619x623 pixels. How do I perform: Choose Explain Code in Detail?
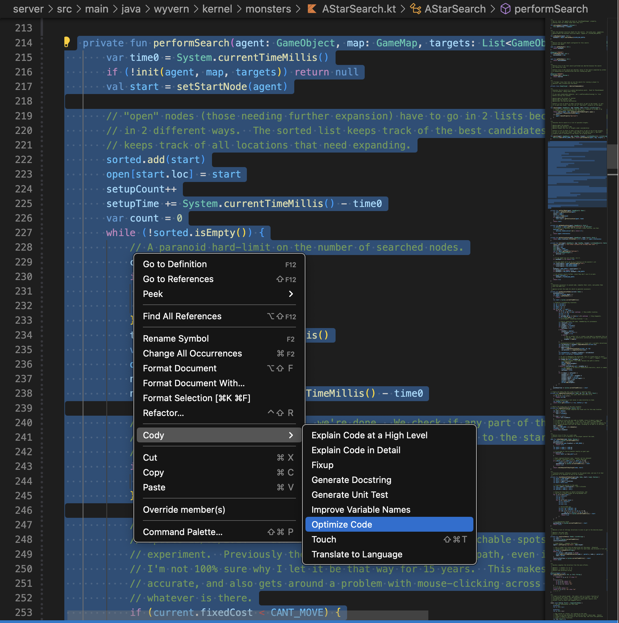(x=389, y=450)
